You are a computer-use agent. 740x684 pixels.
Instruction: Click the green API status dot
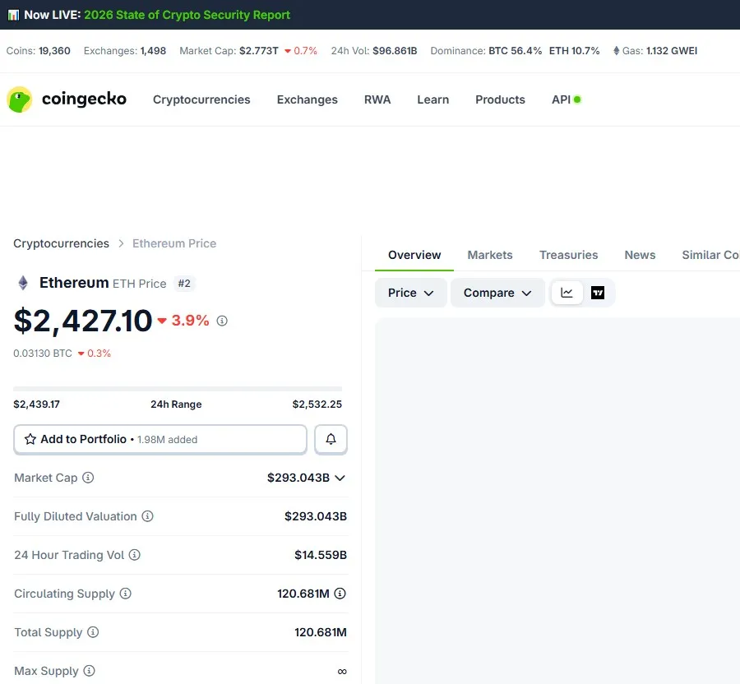pos(577,99)
